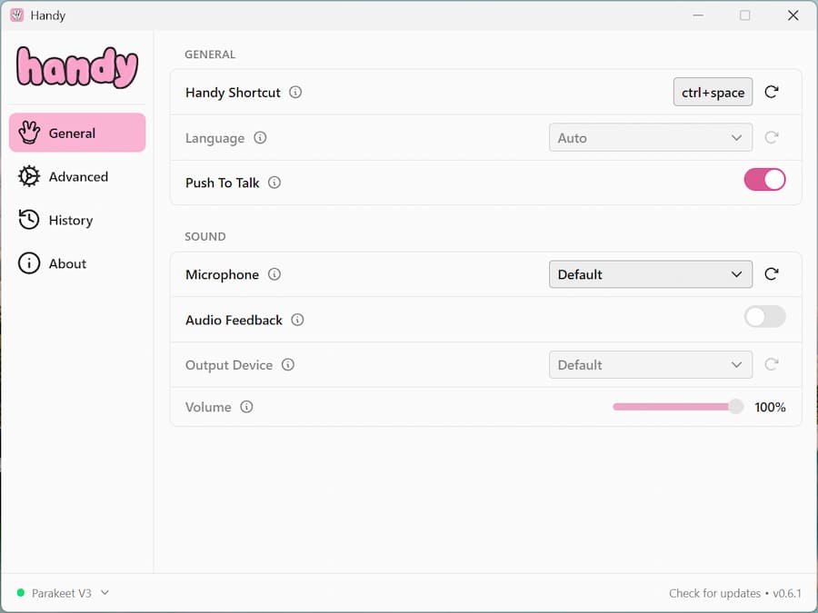Expand the Parakeet V3 model selector
Viewport: 818px width, 613px height.
(63, 593)
